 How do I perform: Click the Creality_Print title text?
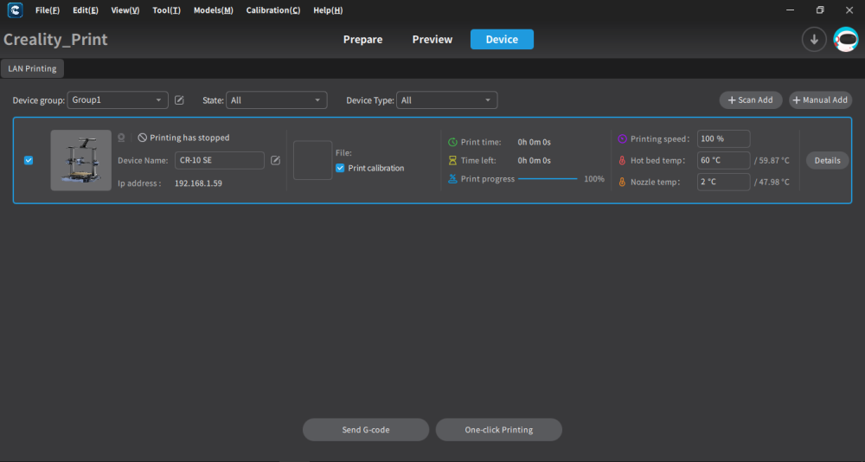click(x=55, y=40)
